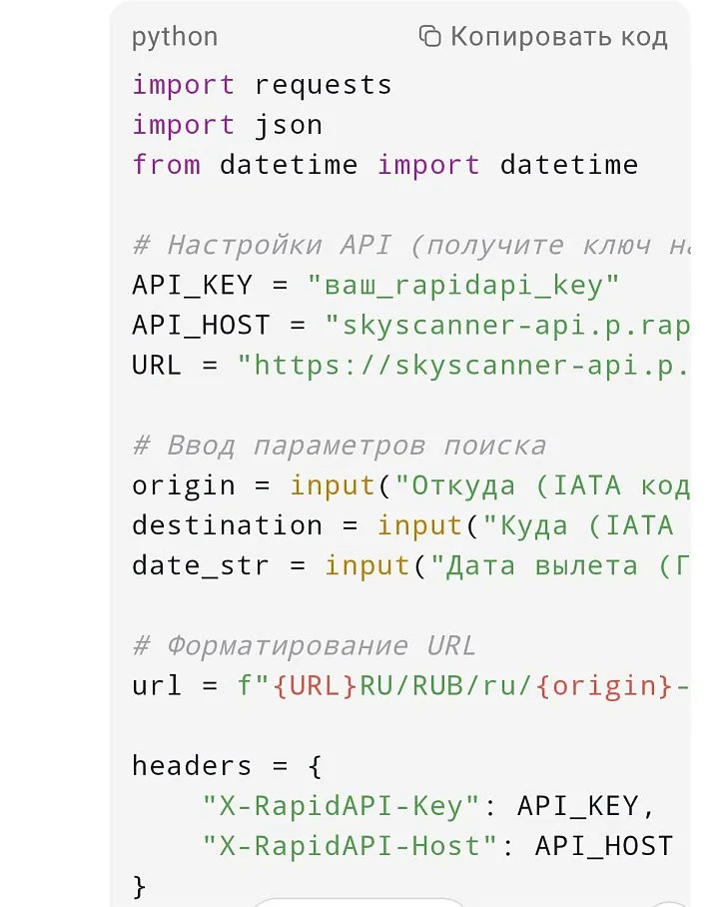Viewport: 719px width, 907px height.
Task: Click the "X-RapidAPI-Key": API_KEY line
Action: 428,806
